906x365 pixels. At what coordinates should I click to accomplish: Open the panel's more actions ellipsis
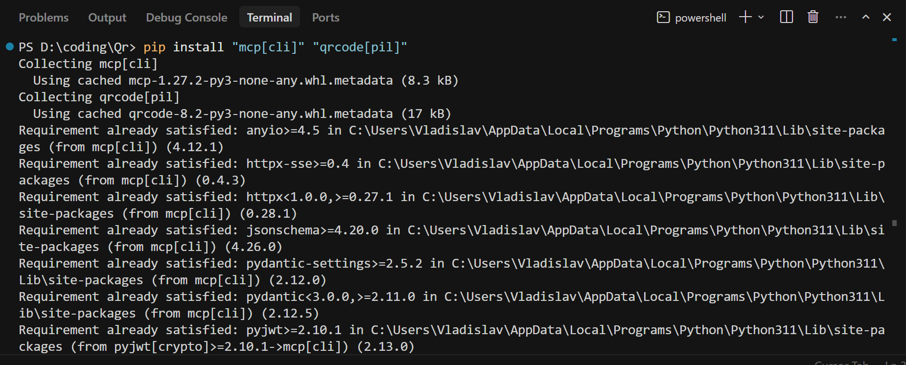coord(841,17)
